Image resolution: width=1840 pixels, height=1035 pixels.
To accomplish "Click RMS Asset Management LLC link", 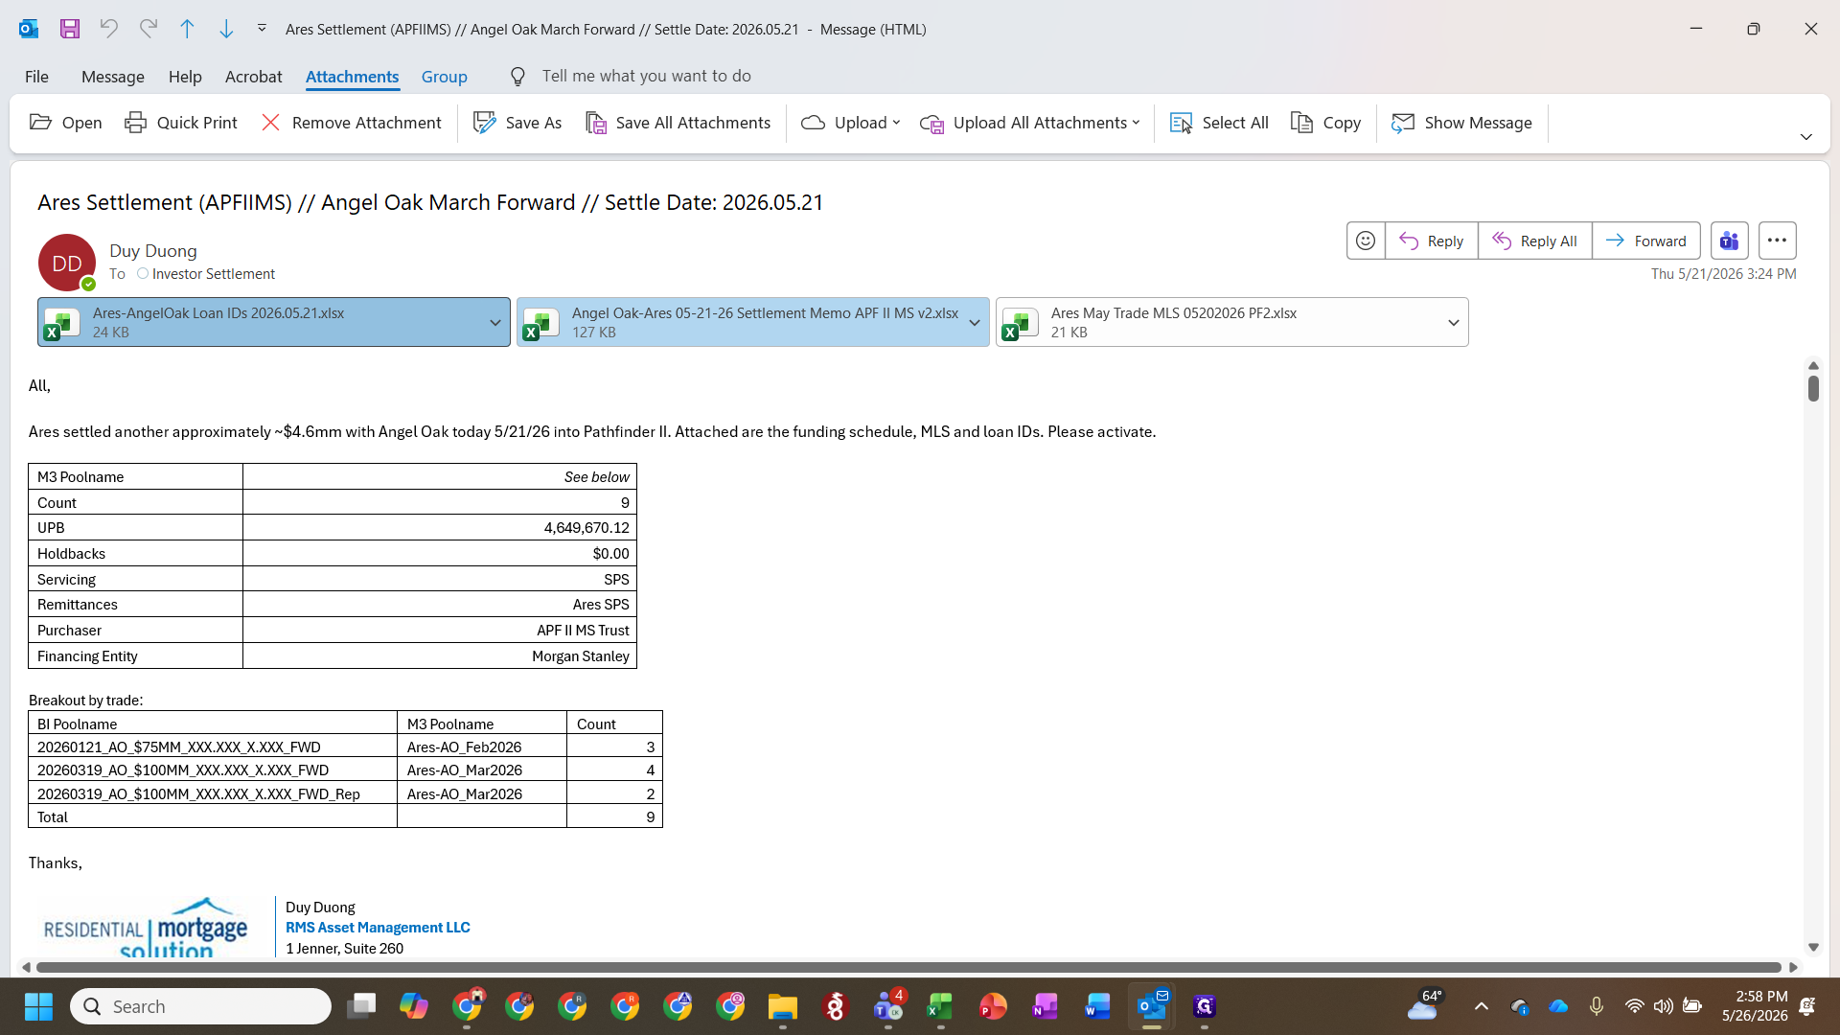I will point(378,928).
